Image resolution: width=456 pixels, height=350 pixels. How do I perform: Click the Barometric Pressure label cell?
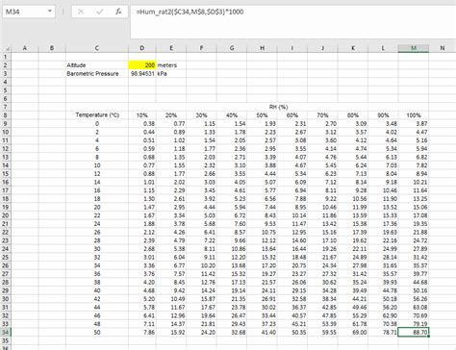tap(97, 73)
